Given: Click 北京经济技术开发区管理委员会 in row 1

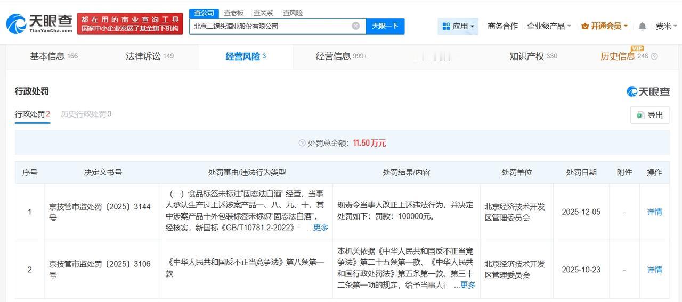Looking at the screenshot, I should pos(515,212).
